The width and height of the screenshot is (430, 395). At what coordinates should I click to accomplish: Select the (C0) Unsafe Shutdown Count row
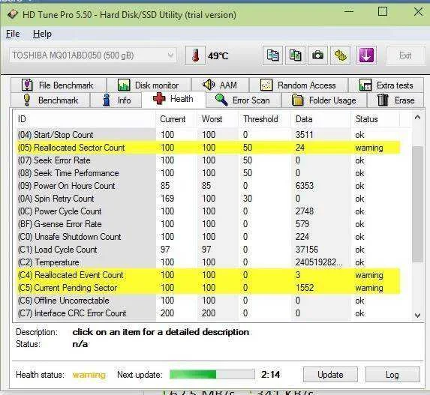point(208,237)
